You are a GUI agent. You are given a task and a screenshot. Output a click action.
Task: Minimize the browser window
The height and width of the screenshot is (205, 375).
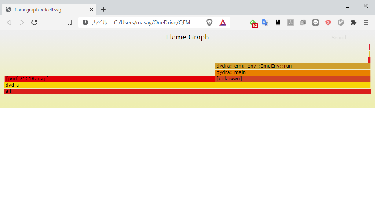[329, 6]
